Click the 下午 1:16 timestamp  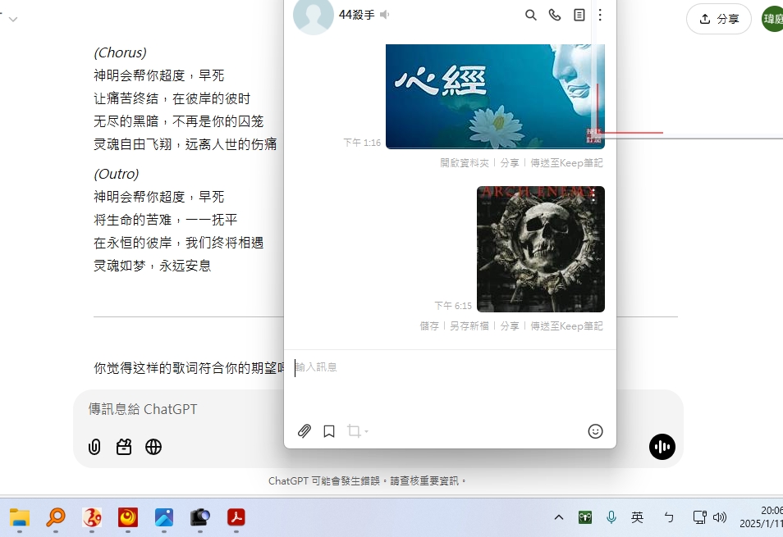tap(362, 143)
